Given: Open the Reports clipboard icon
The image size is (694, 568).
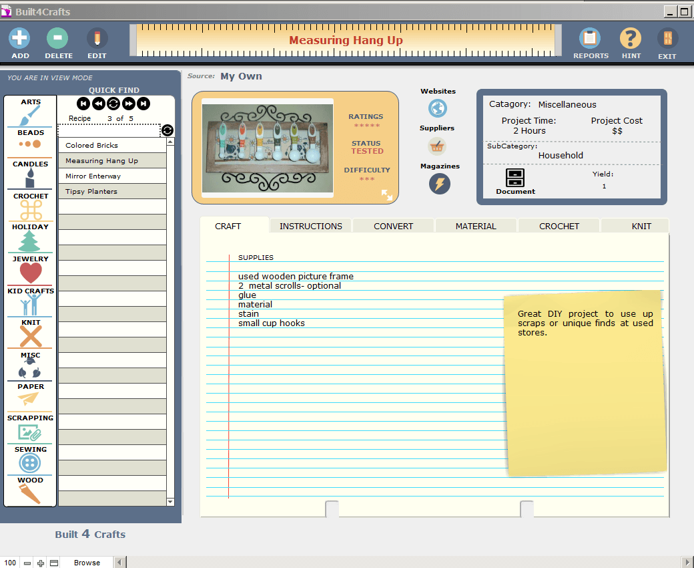Looking at the screenshot, I should click(590, 39).
